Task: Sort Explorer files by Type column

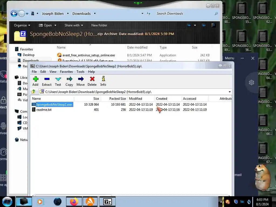Action: tap(163, 47)
